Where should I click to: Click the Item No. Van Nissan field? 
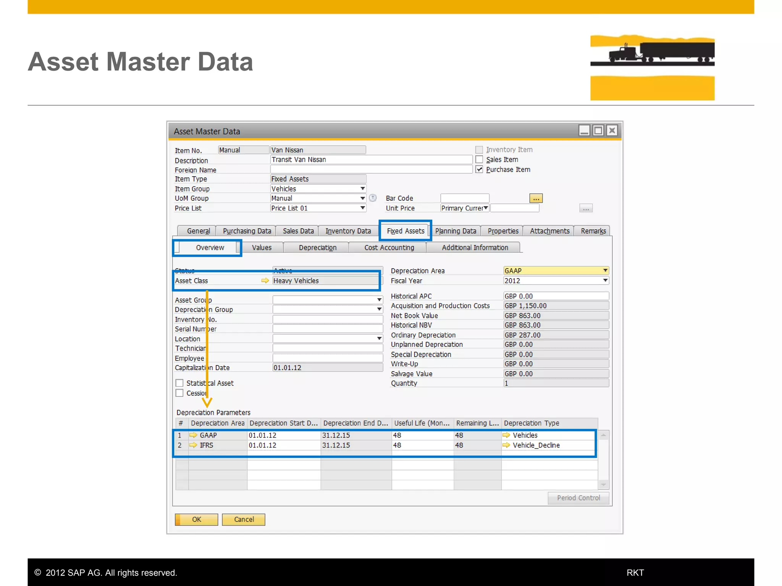click(x=318, y=150)
